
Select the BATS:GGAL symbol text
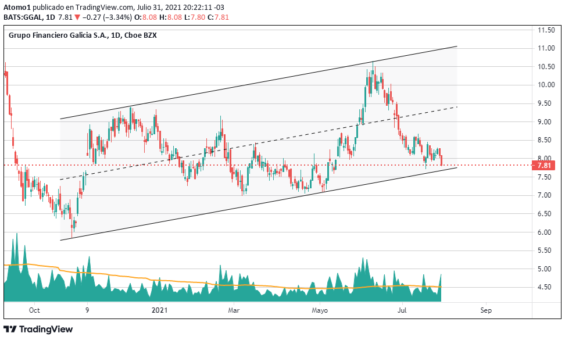pos(24,17)
